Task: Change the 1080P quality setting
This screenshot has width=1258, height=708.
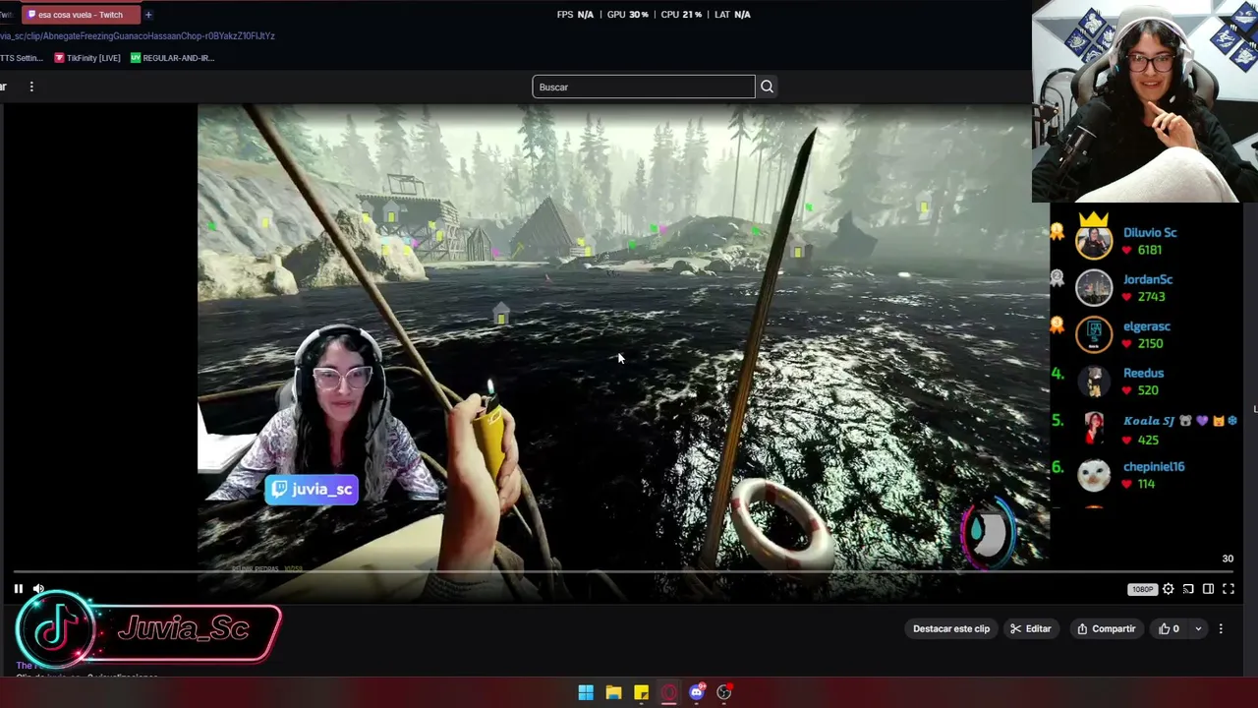Action: [1142, 589]
